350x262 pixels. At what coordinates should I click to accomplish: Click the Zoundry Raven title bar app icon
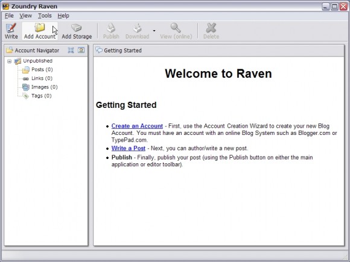tap(6, 6)
